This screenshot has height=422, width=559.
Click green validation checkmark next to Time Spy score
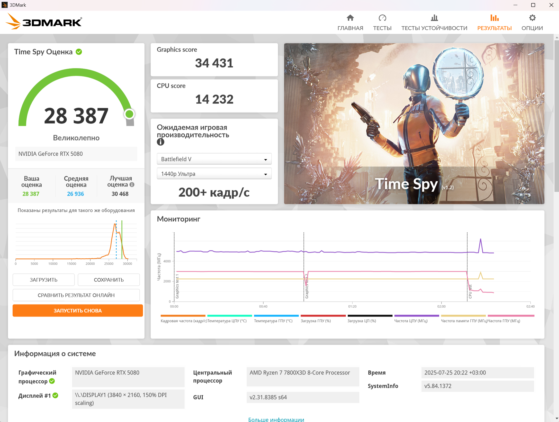(x=79, y=52)
